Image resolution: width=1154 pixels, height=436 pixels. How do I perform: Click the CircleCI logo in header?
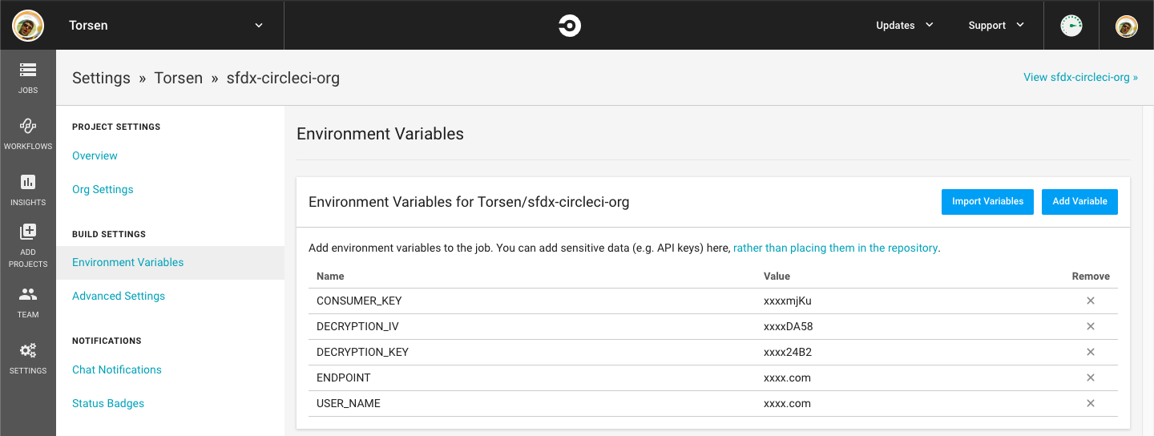click(x=570, y=26)
